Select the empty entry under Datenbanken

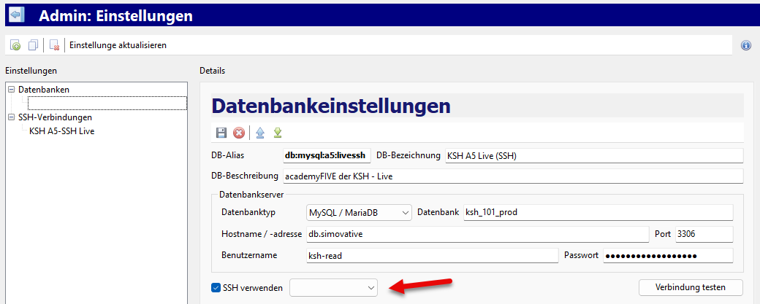pos(107,104)
